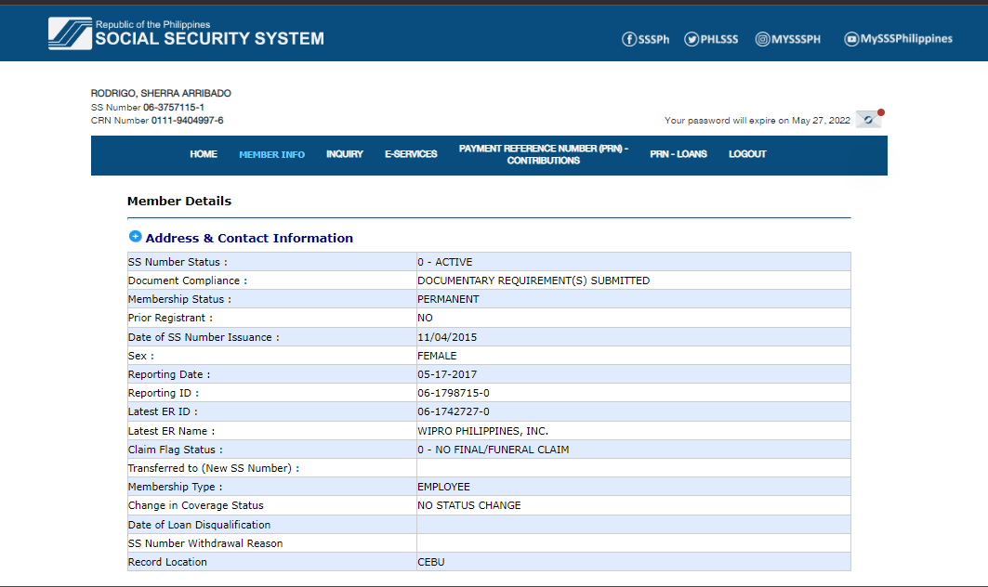Open the E-SERVICES menu

(x=411, y=154)
